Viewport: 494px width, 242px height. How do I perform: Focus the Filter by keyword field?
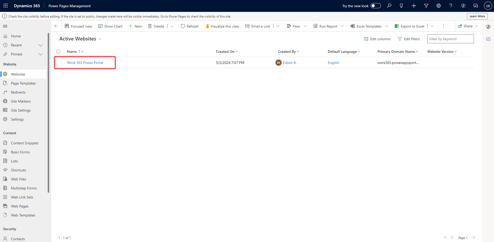click(x=450, y=39)
